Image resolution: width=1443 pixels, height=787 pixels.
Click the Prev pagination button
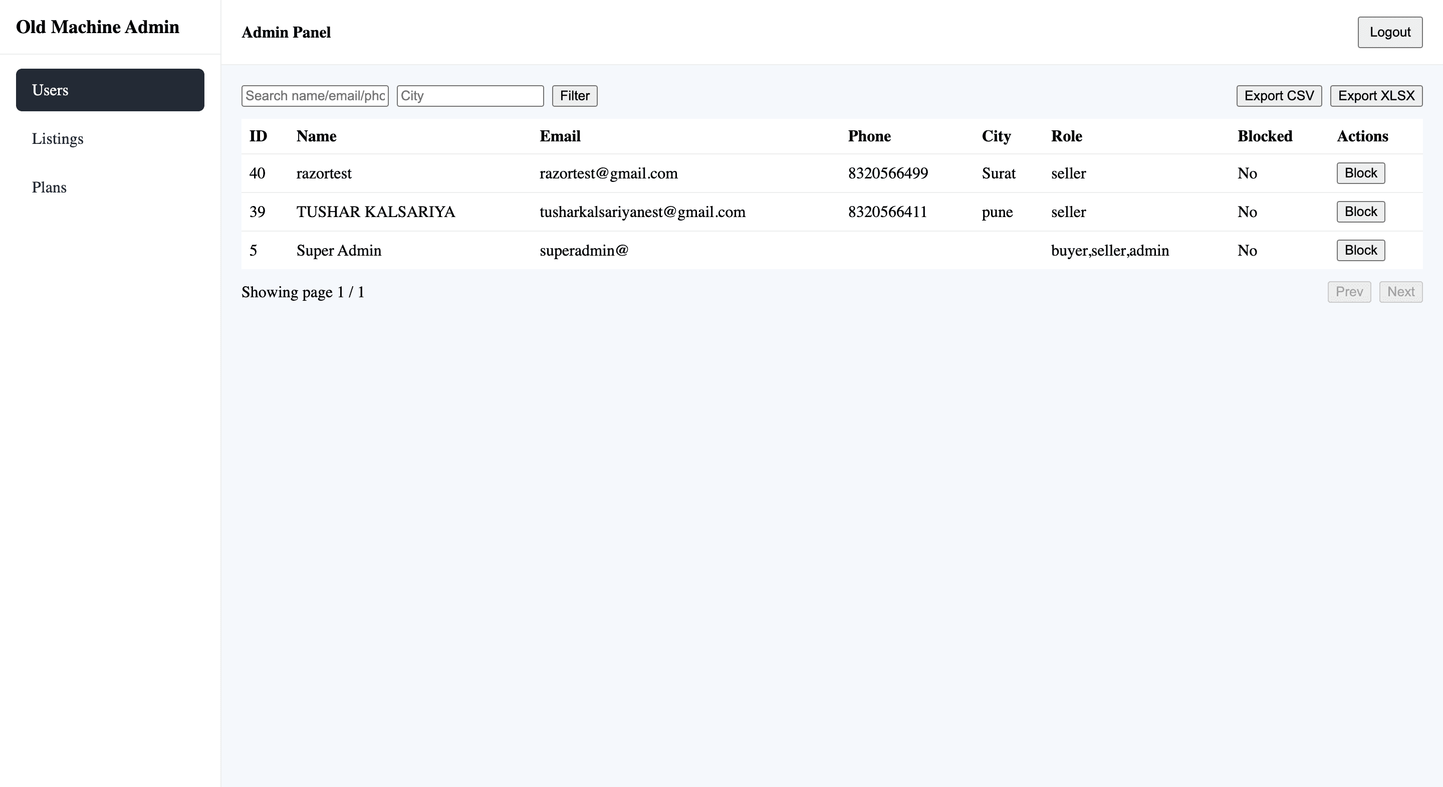pos(1348,292)
